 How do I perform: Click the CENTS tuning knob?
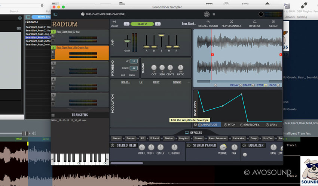click(170, 67)
